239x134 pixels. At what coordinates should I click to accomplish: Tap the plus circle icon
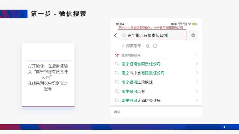[155, 46]
